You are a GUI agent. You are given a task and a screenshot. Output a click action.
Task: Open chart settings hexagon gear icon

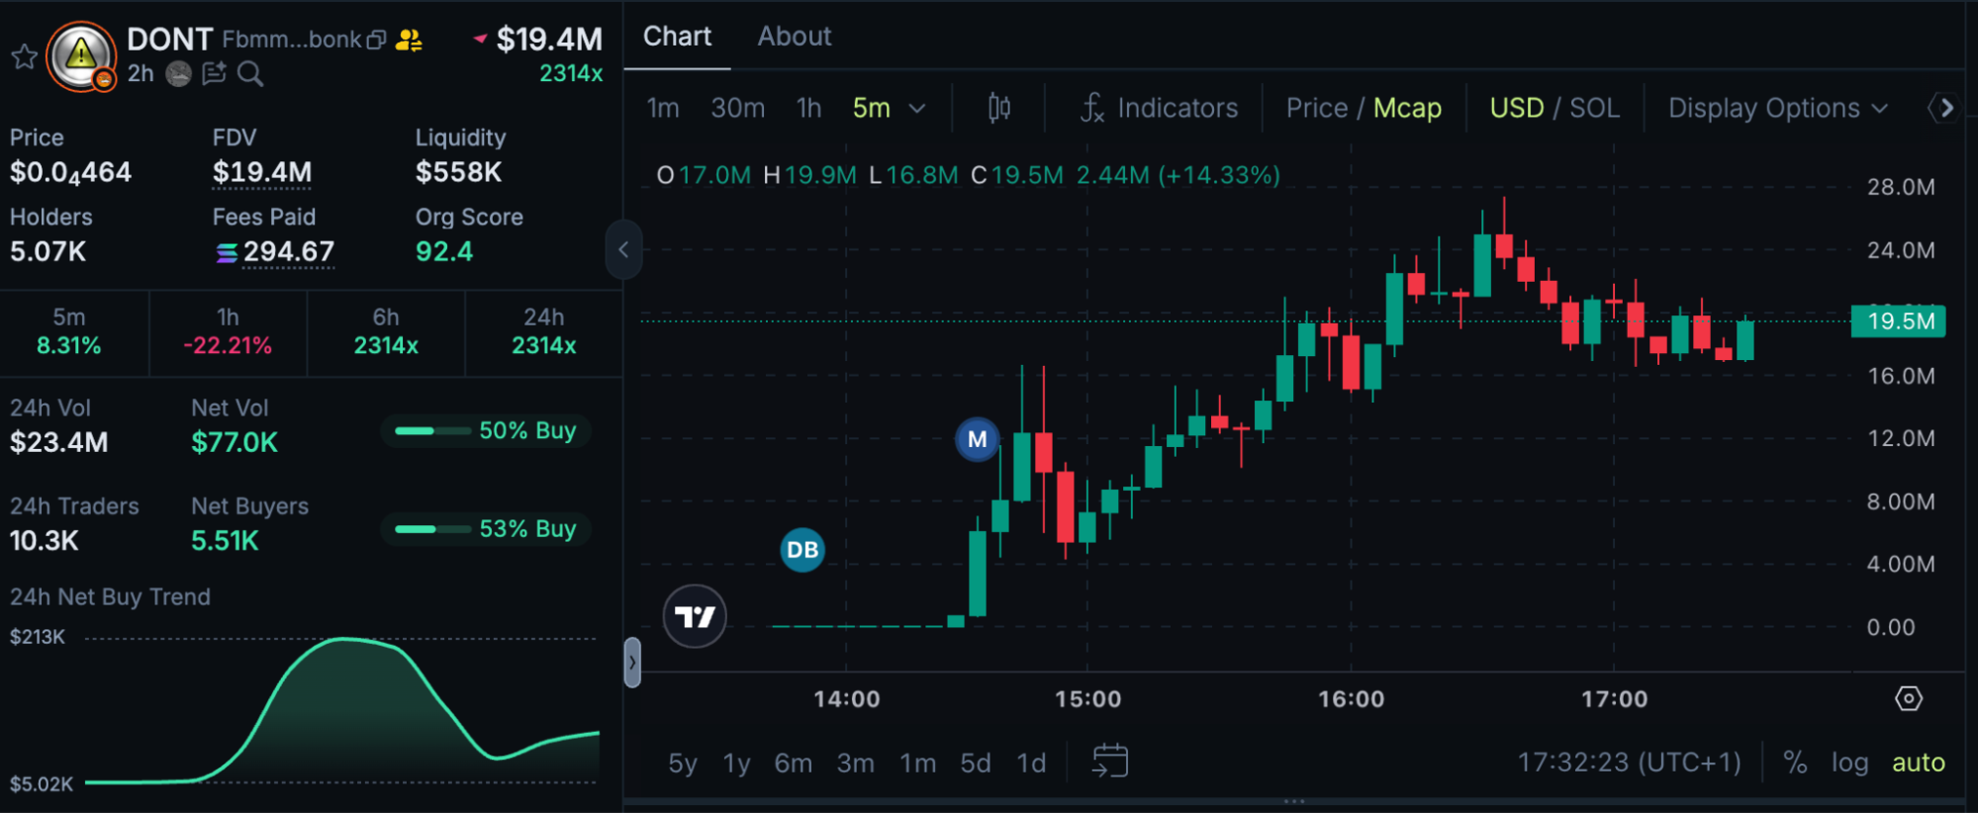click(1908, 699)
